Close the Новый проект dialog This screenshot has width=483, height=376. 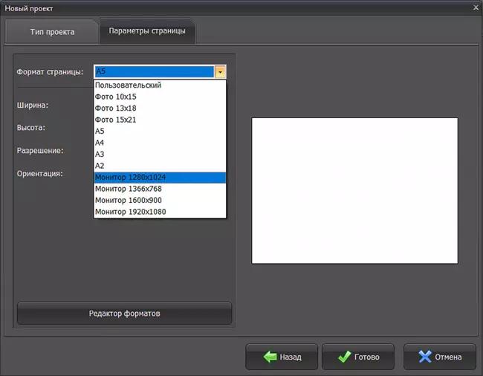point(476,7)
